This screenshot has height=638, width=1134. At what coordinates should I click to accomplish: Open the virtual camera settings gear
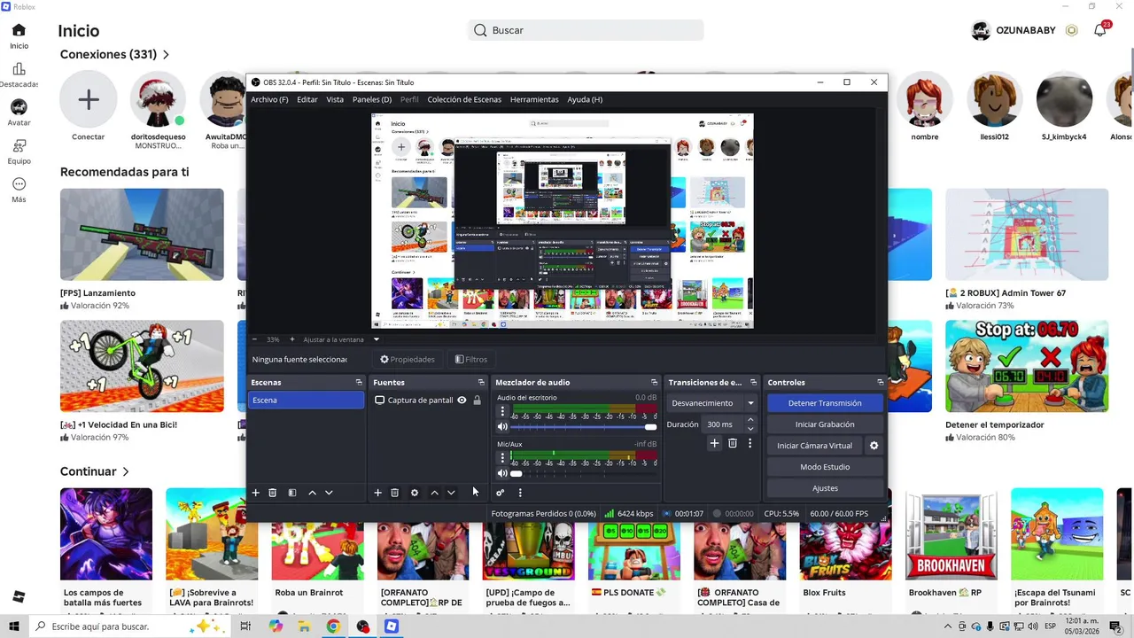(874, 446)
